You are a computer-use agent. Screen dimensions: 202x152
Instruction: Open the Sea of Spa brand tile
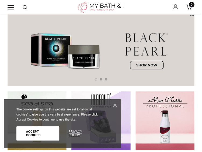point(37,121)
